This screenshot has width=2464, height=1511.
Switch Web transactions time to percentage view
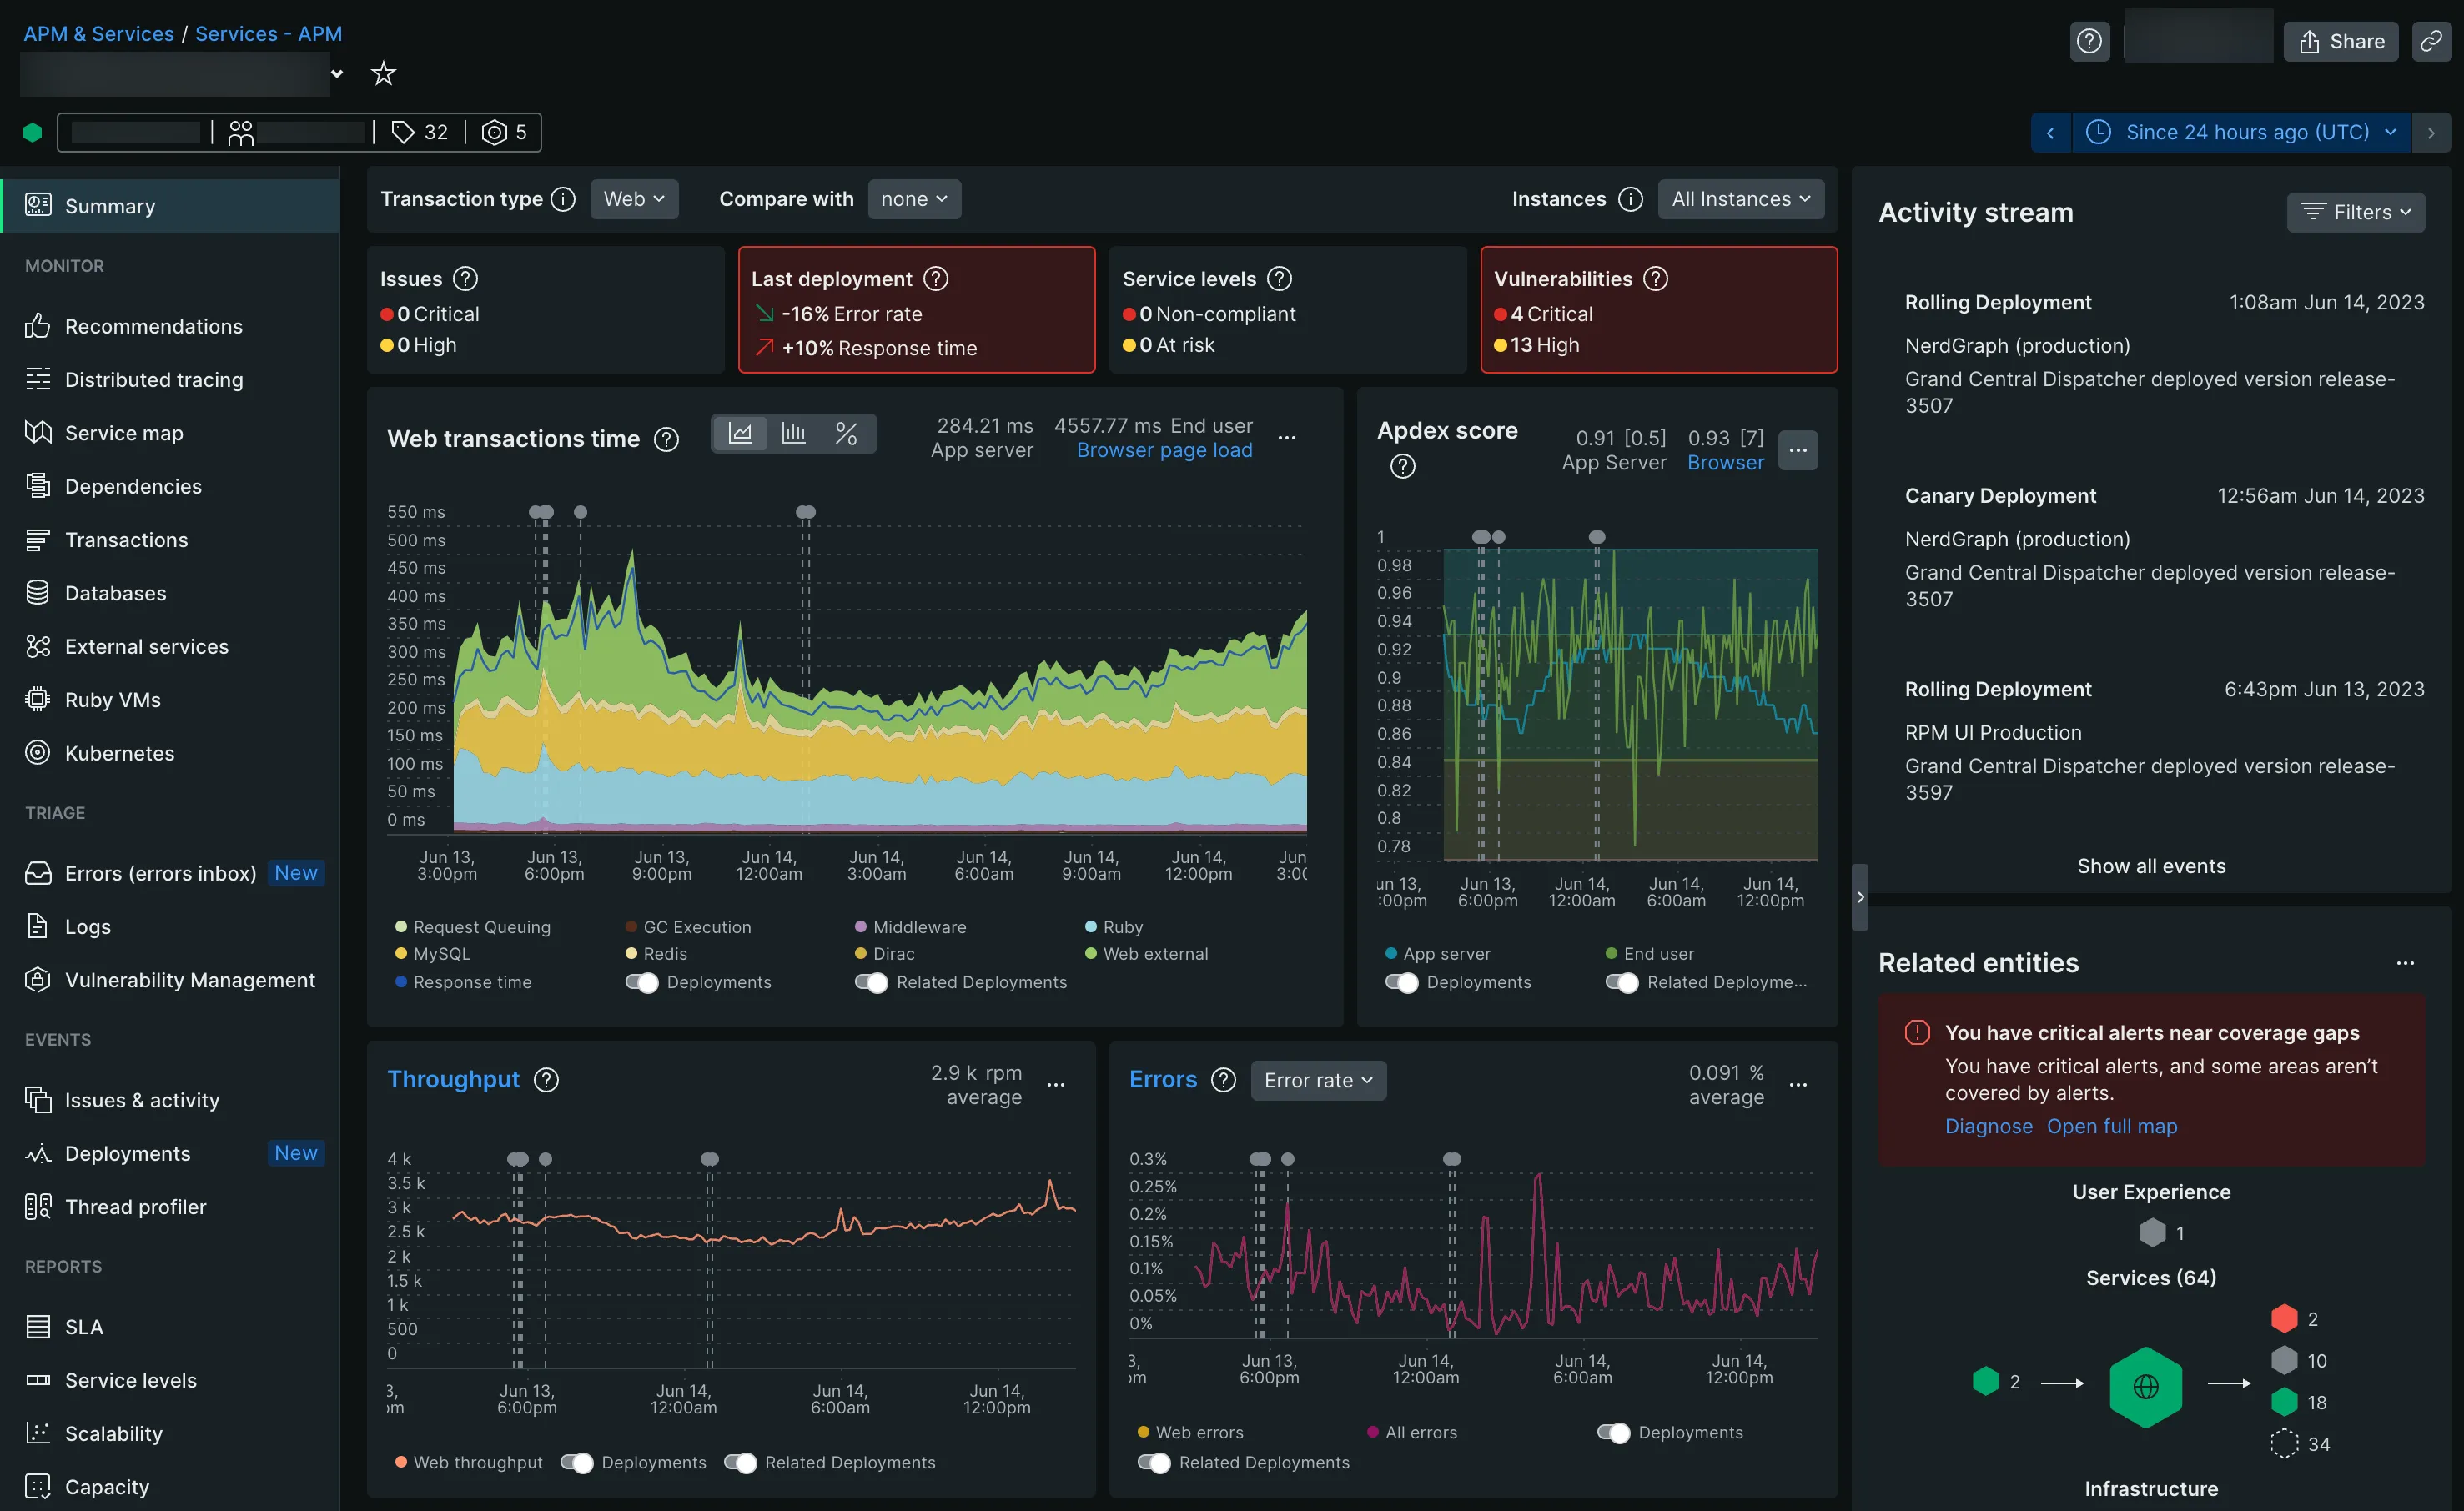[847, 433]
